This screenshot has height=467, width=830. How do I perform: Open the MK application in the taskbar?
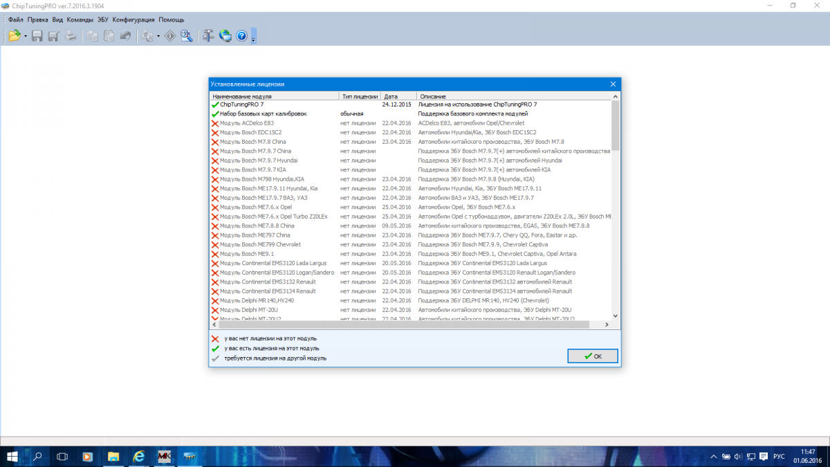point(164,457)
